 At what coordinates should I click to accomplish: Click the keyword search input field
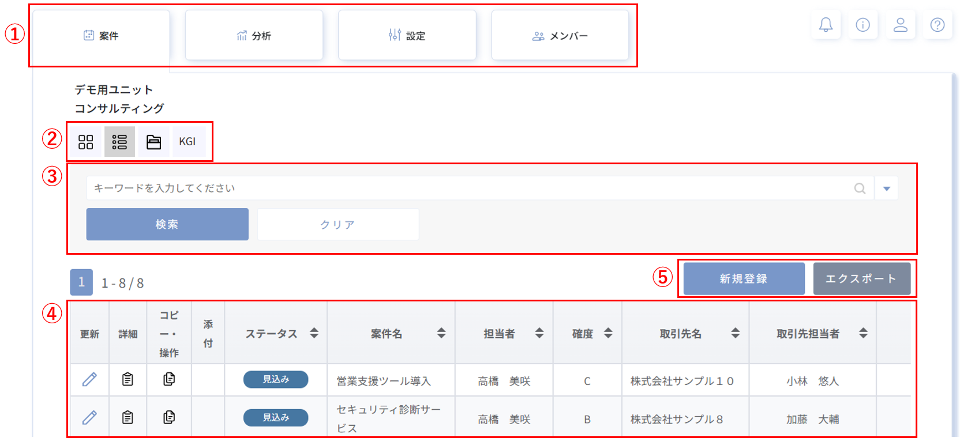pyautogui.click(x=467, y=188)
